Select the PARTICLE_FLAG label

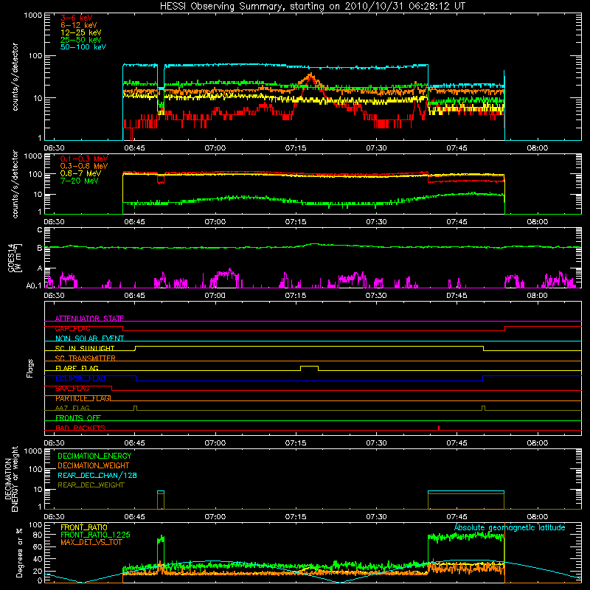83,398
